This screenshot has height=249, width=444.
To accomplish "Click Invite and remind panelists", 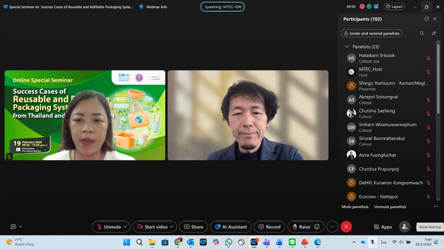I will click(x=371, y=33).
